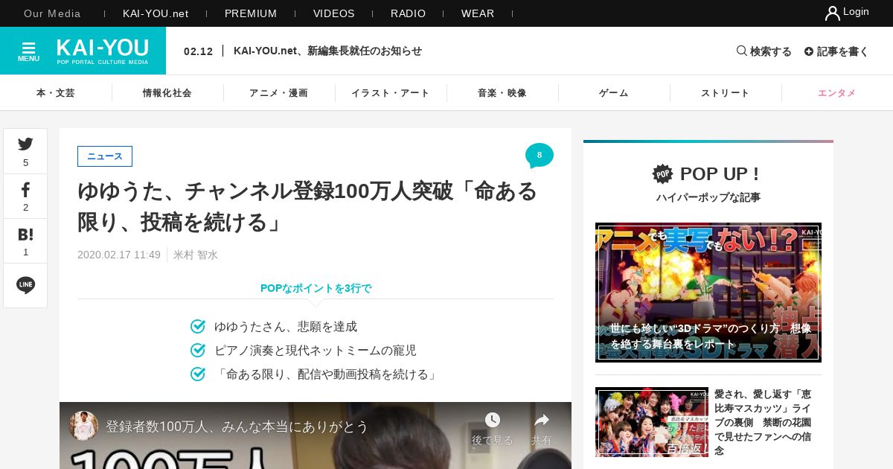
Task: Click the POPなポイントを3行で heading
Action: [316, 288]
